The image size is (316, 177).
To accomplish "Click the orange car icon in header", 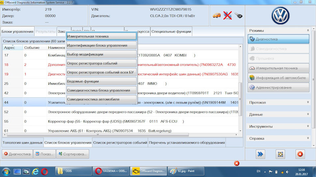I will pos(217,15).
